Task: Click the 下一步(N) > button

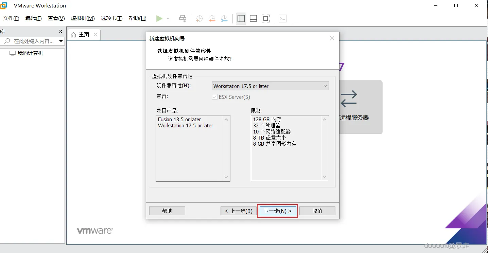Action: click(278, 211)
